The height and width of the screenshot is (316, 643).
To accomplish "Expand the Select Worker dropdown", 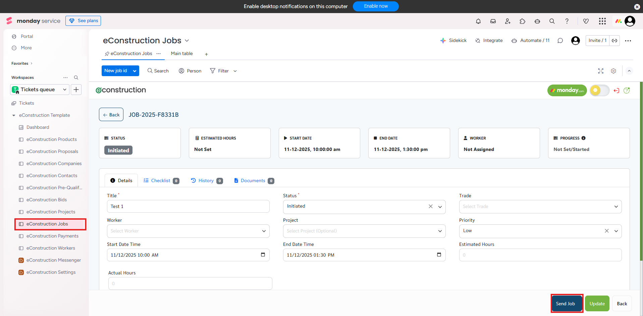I will coord(188,231).
